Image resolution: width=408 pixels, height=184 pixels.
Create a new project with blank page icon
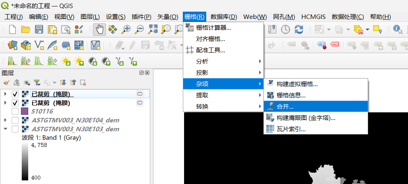tap(13, 29)
